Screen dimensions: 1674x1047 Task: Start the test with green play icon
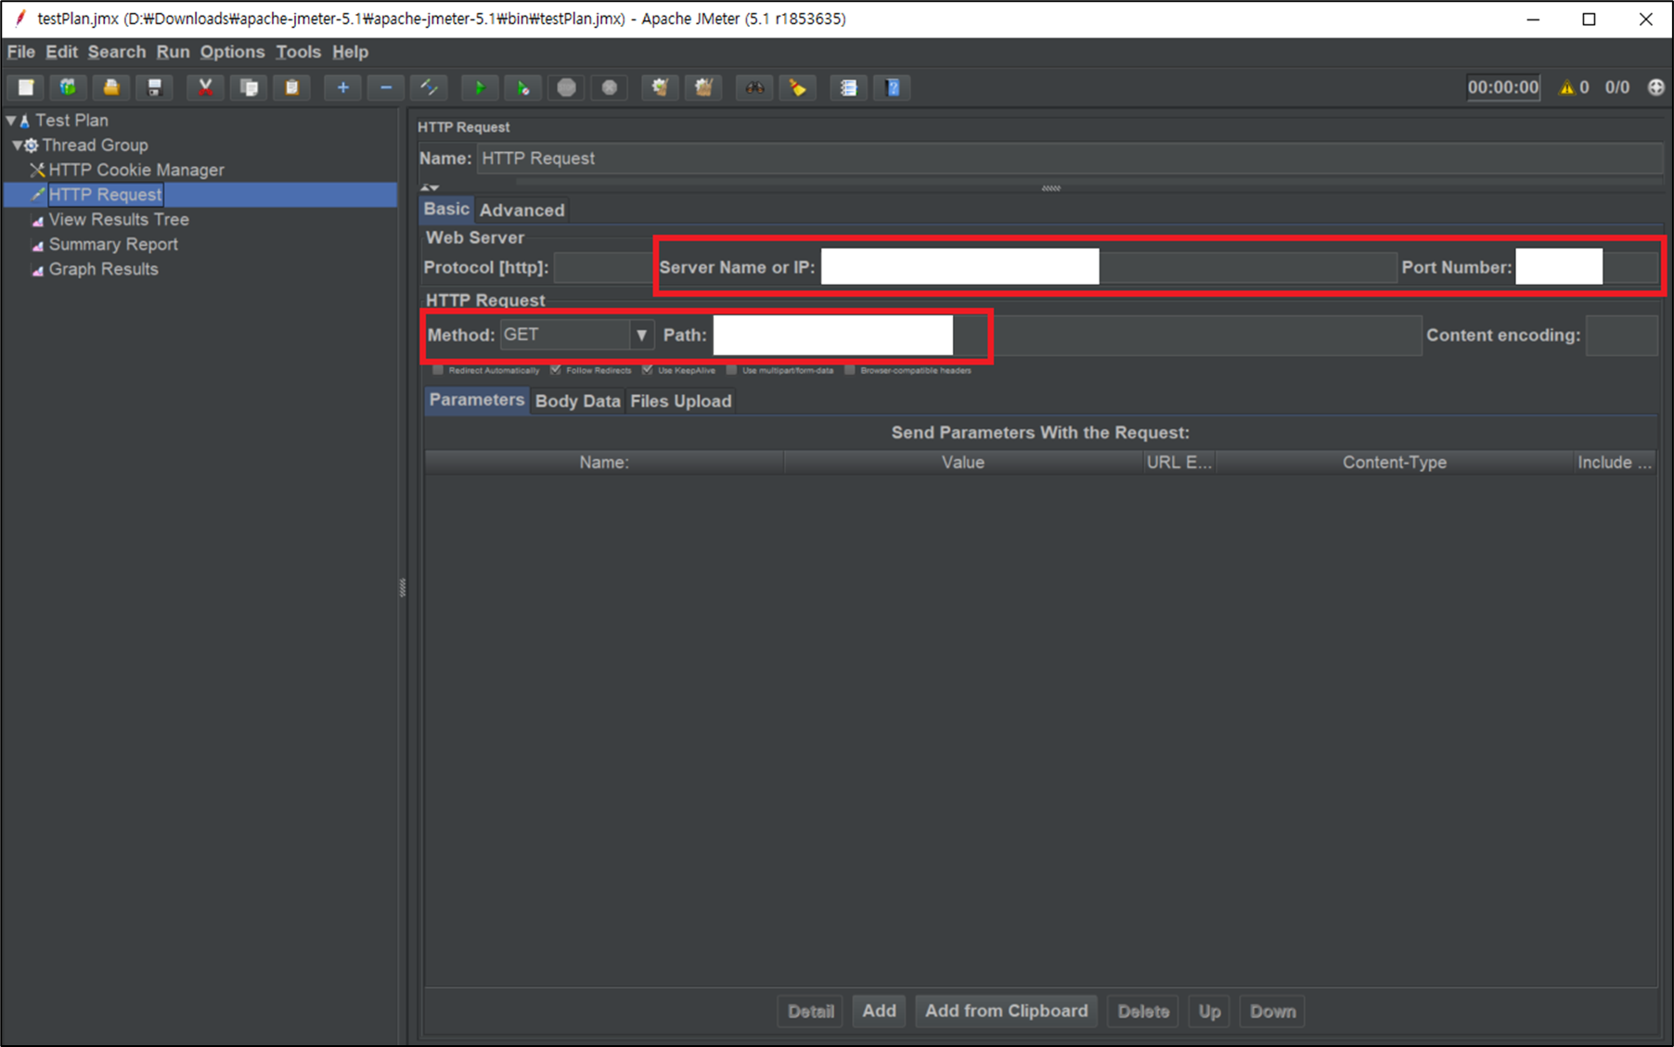480,87
